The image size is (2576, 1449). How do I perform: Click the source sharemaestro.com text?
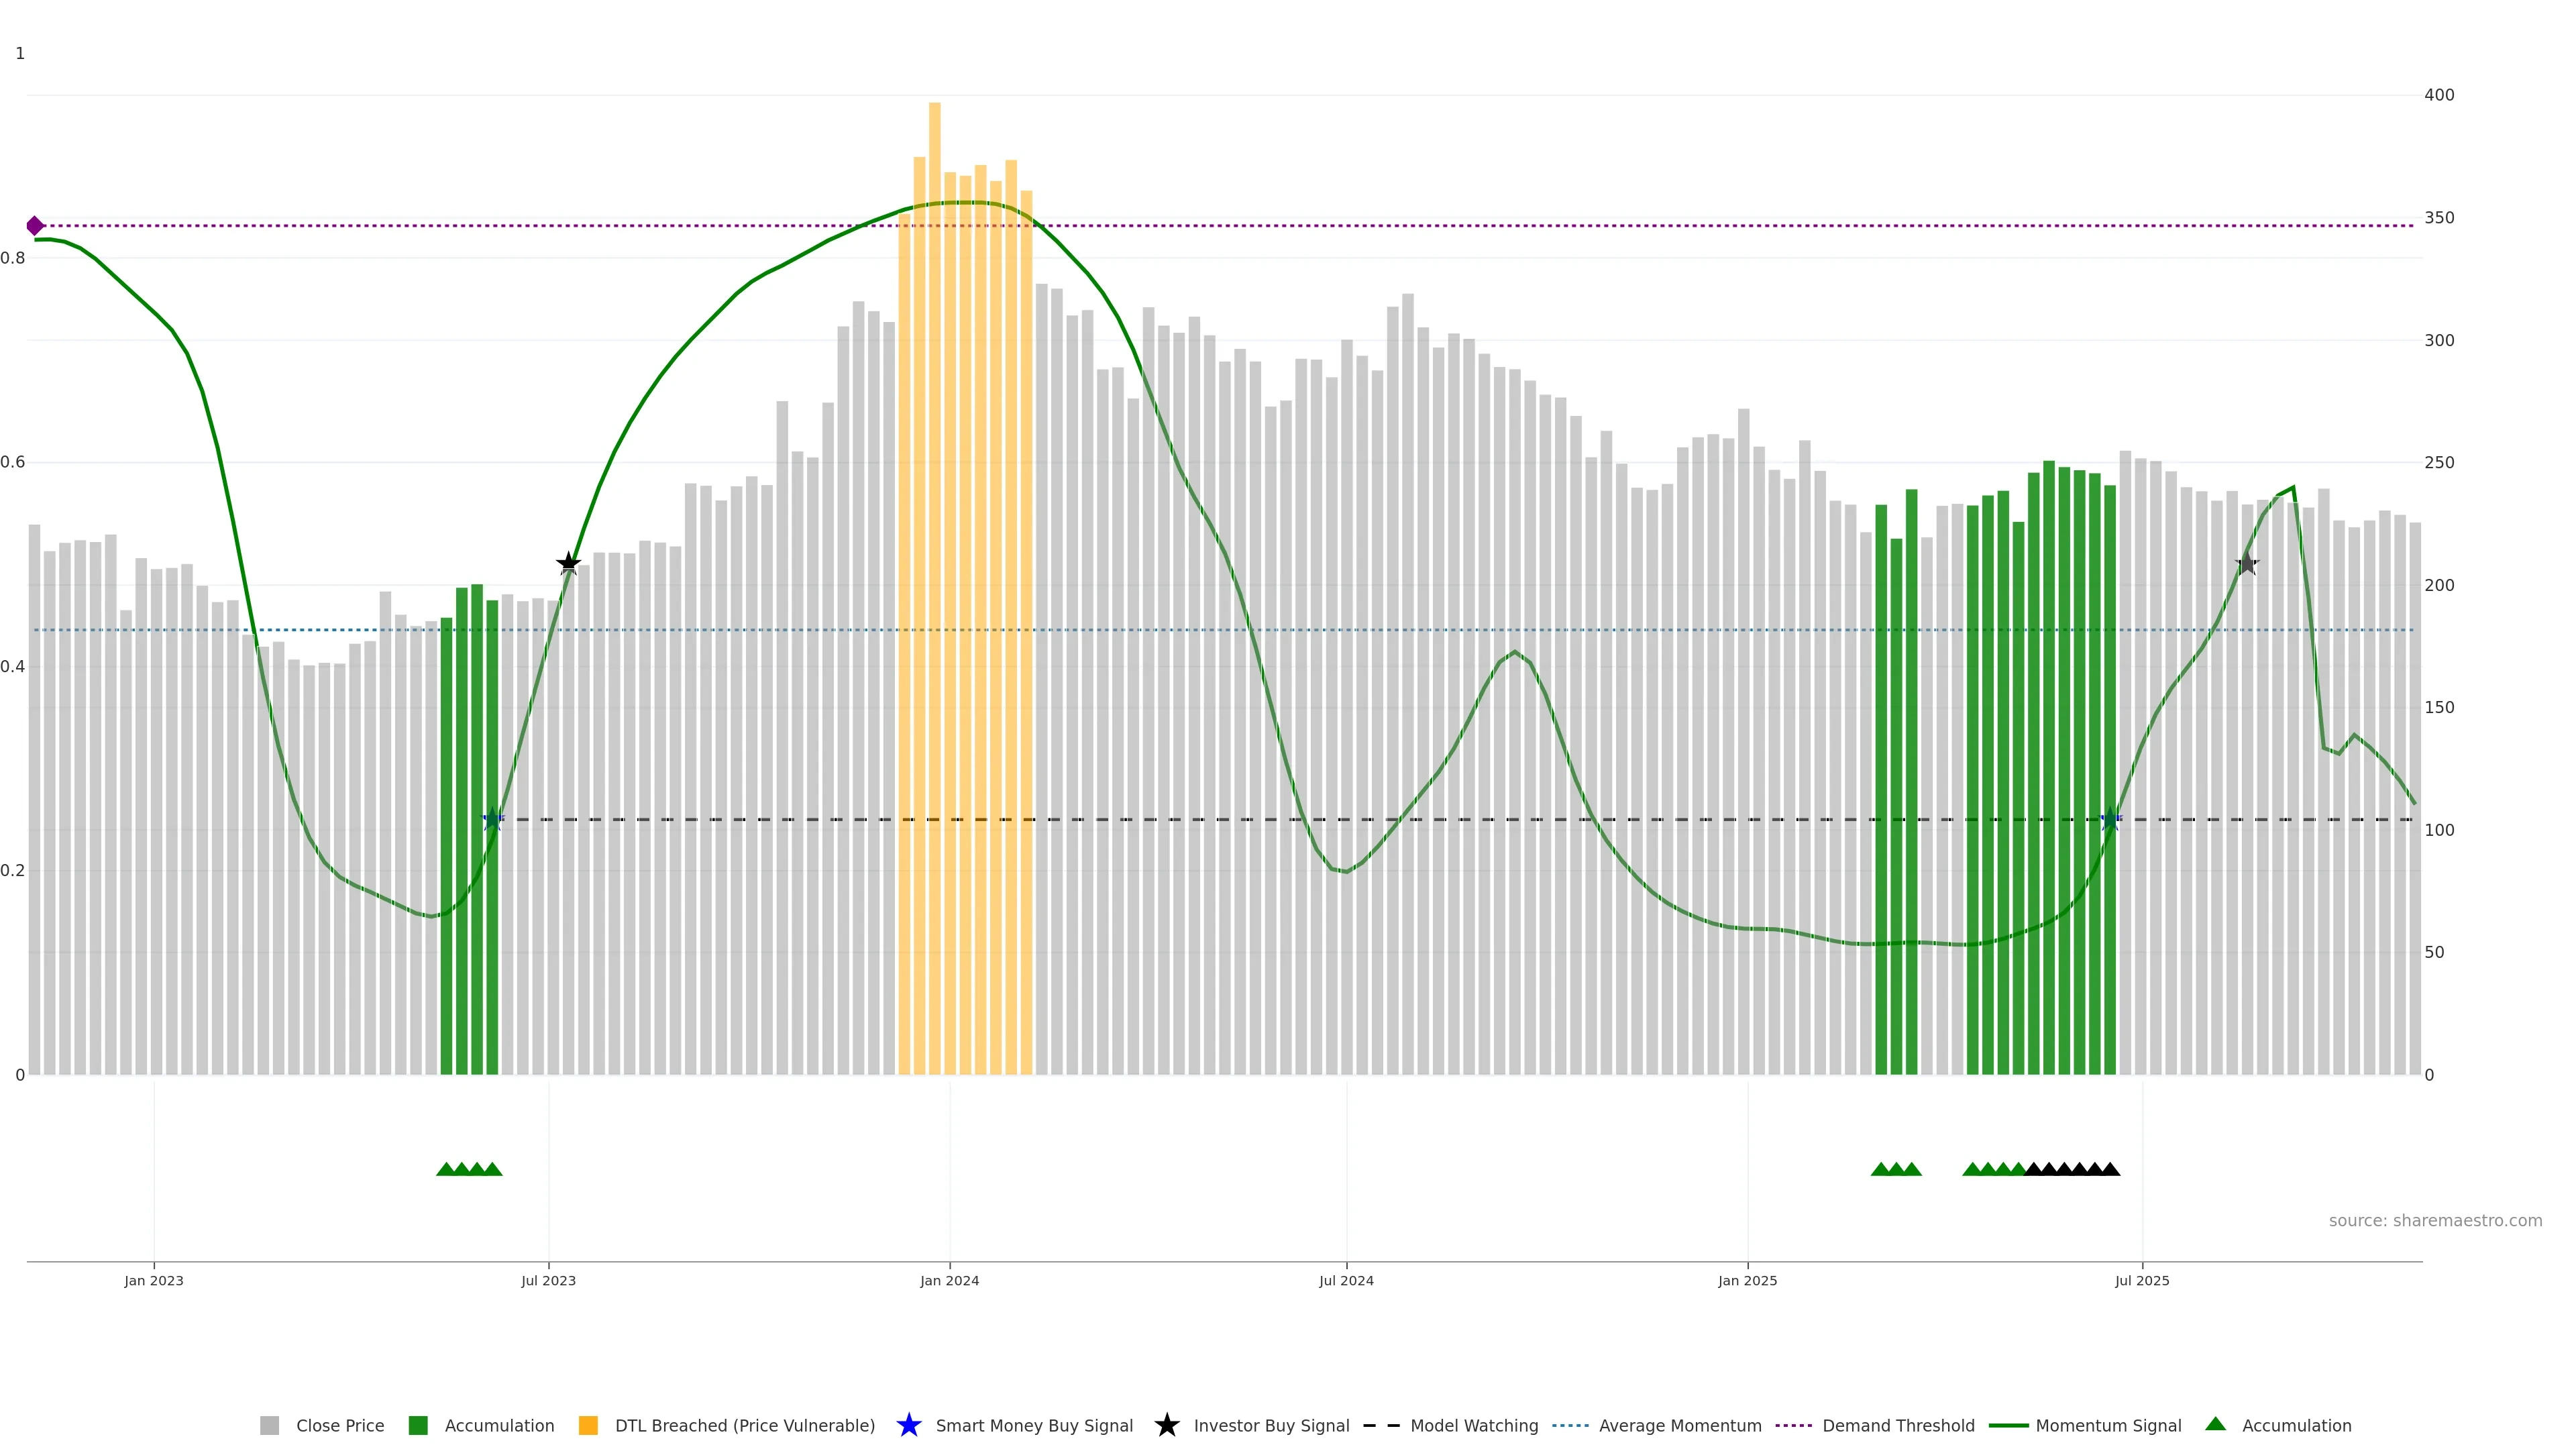coord(2435,1221)
